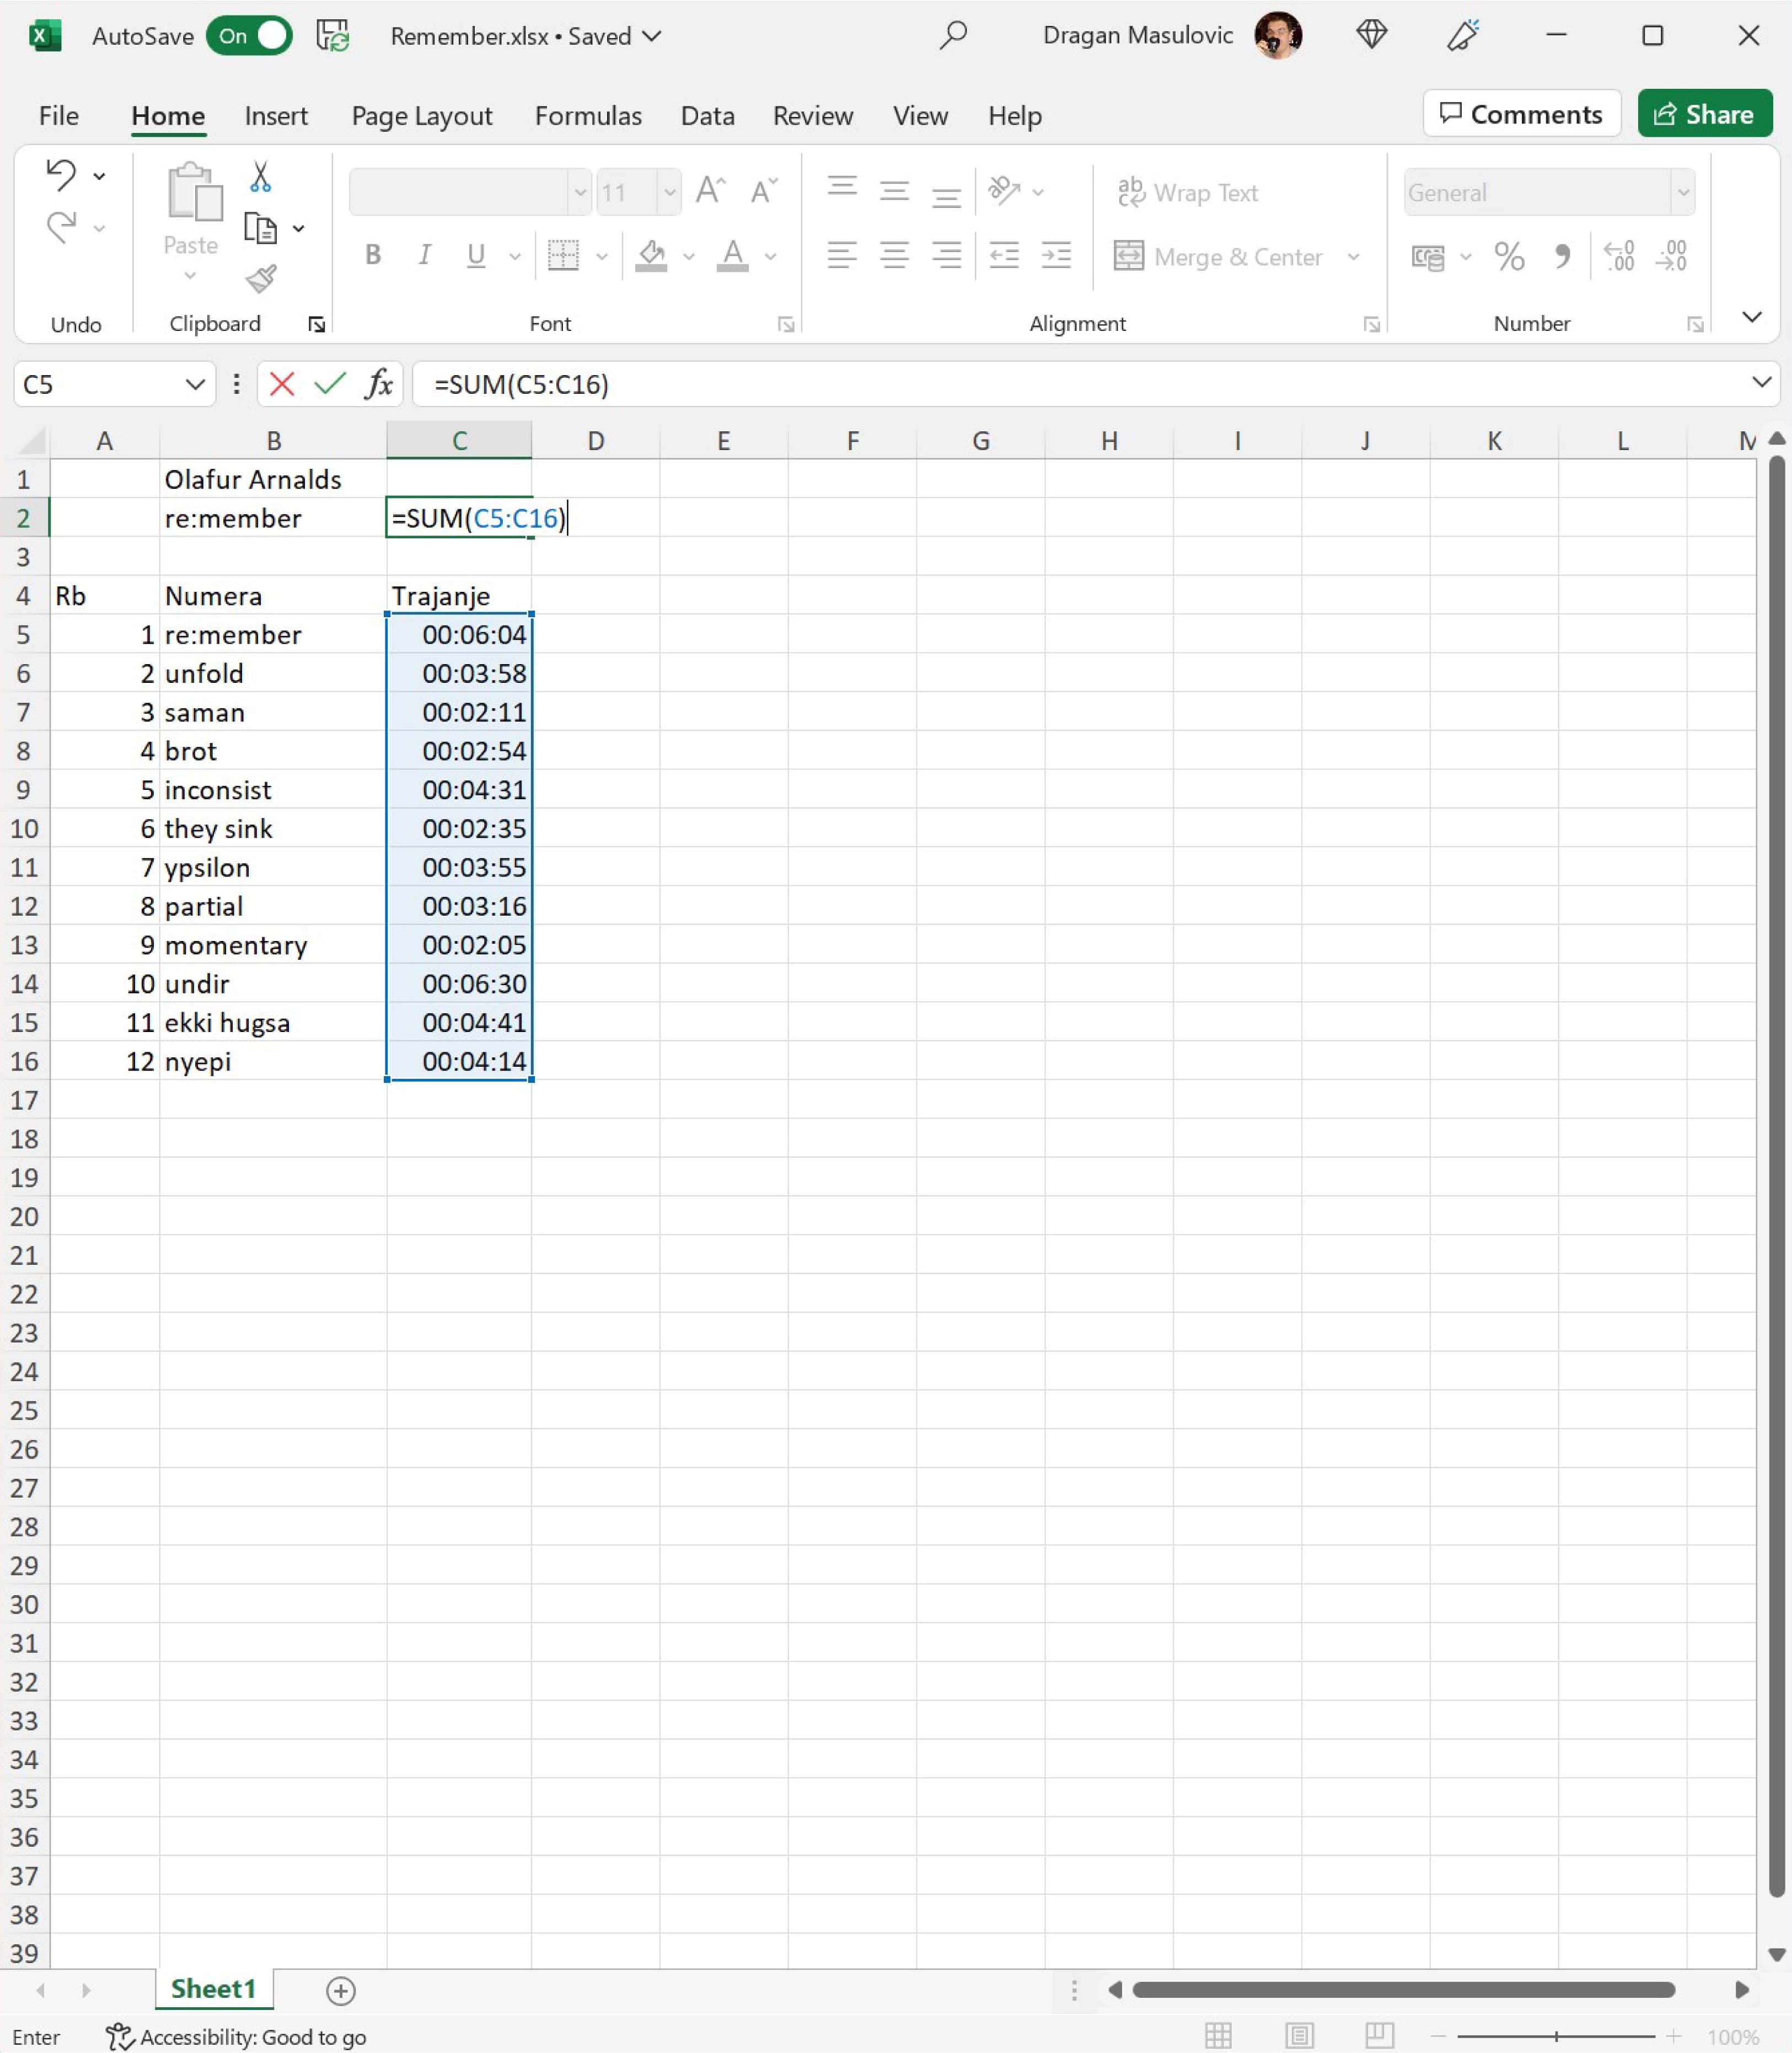Open the Formulas ribbon tab
1792x2053 pixels.
click(x=588, y=116)
